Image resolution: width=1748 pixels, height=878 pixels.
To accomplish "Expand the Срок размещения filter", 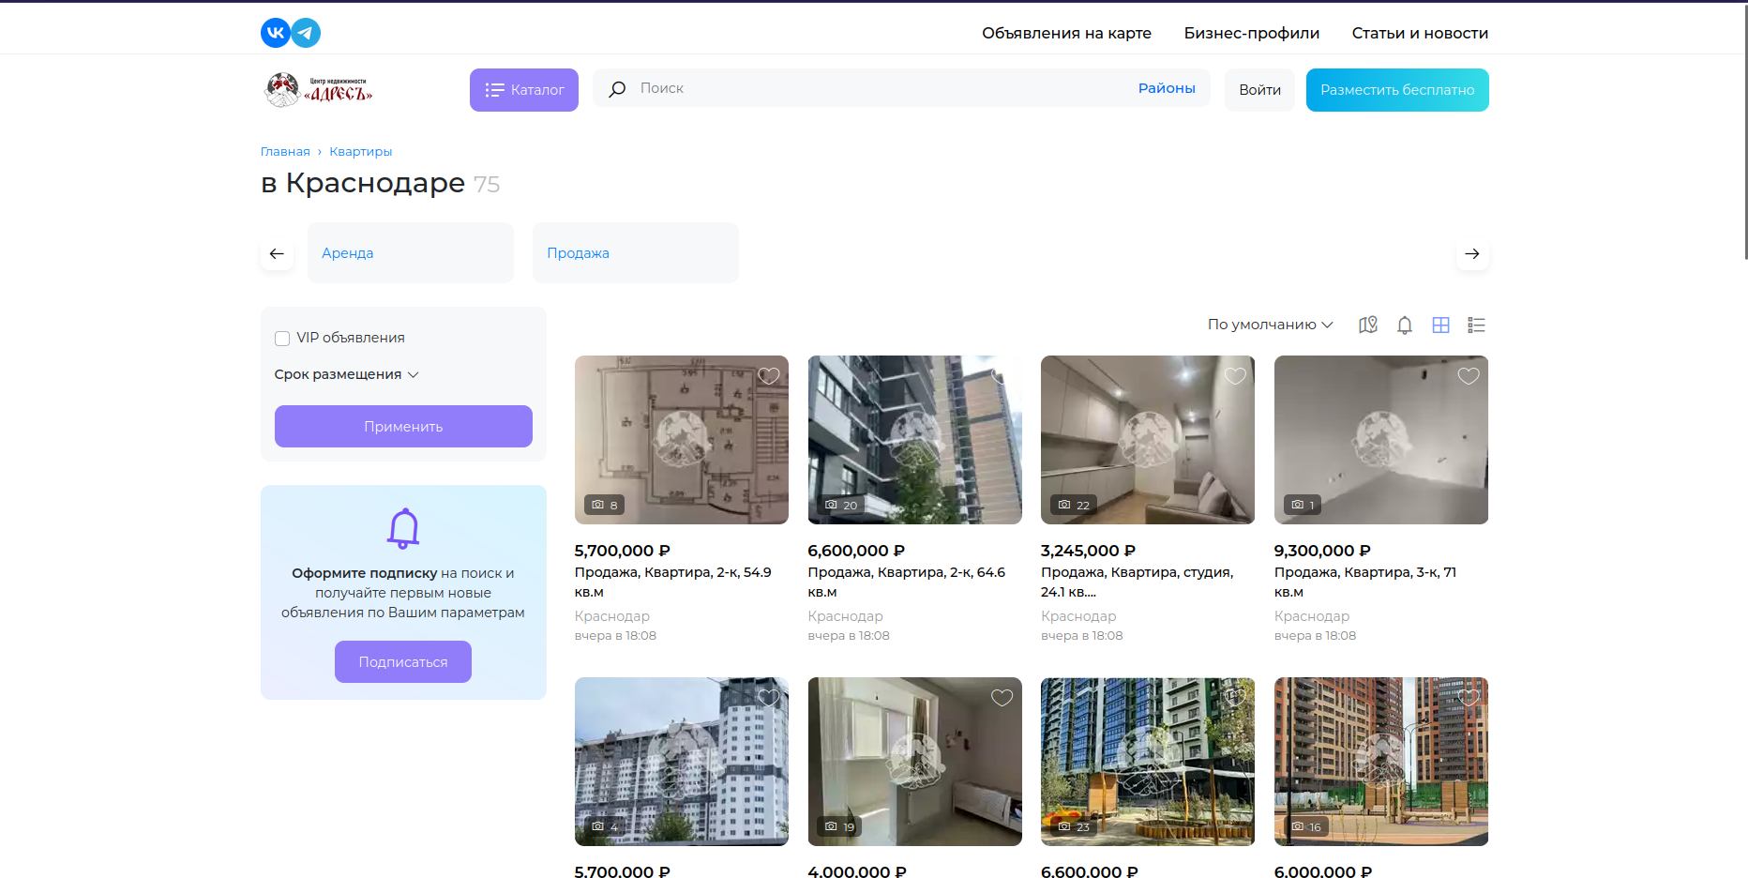I will (x=346, y=374).
